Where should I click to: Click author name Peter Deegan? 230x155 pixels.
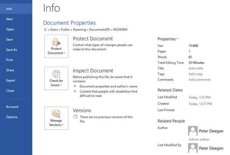click(211, 131)
